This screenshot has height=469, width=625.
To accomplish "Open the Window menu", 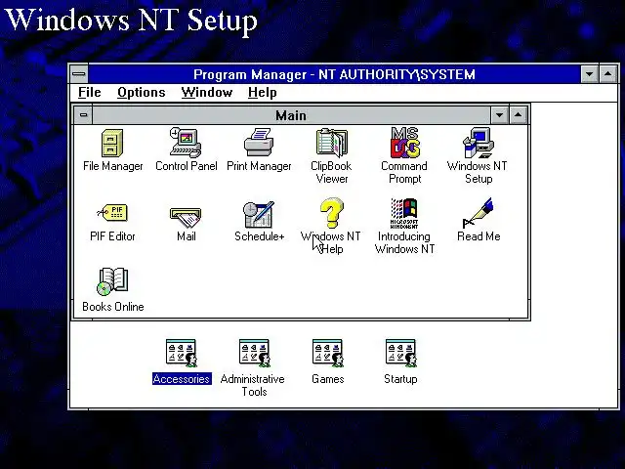I will [206, 93].
